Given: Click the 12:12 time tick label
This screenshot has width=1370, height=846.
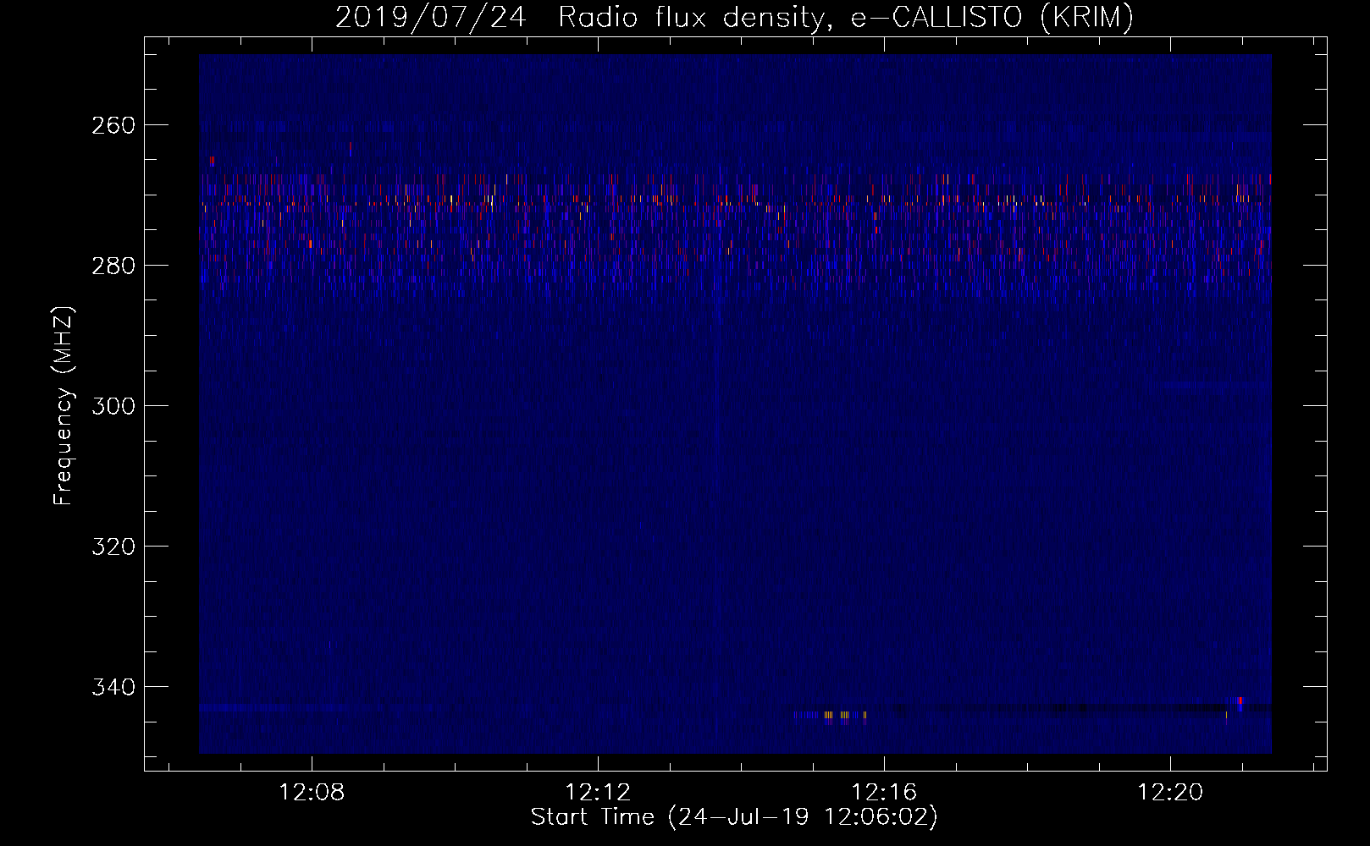Looking at the screenshot, I should (598, 793).
